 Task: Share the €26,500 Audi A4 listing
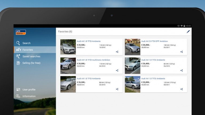coord(117,89)
